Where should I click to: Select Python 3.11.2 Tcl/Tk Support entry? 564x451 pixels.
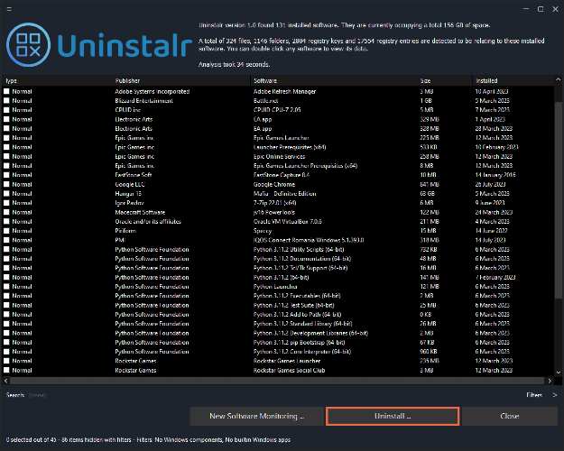300,268
